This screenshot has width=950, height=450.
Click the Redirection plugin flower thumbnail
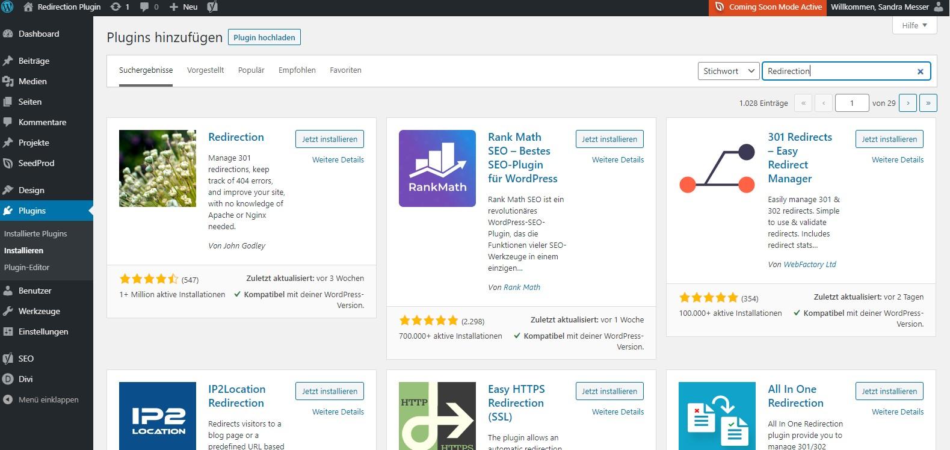point(158,168)
